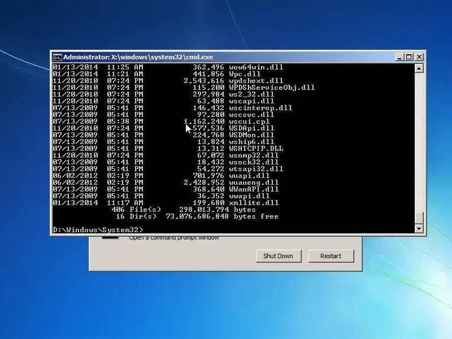Click the wscinterop.dll file name
Image resolution: width=452 pixels, height=339 pixels.
pos(260,108)
